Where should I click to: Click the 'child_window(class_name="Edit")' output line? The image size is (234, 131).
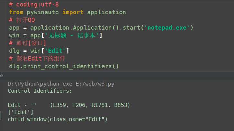pos(57,119)
